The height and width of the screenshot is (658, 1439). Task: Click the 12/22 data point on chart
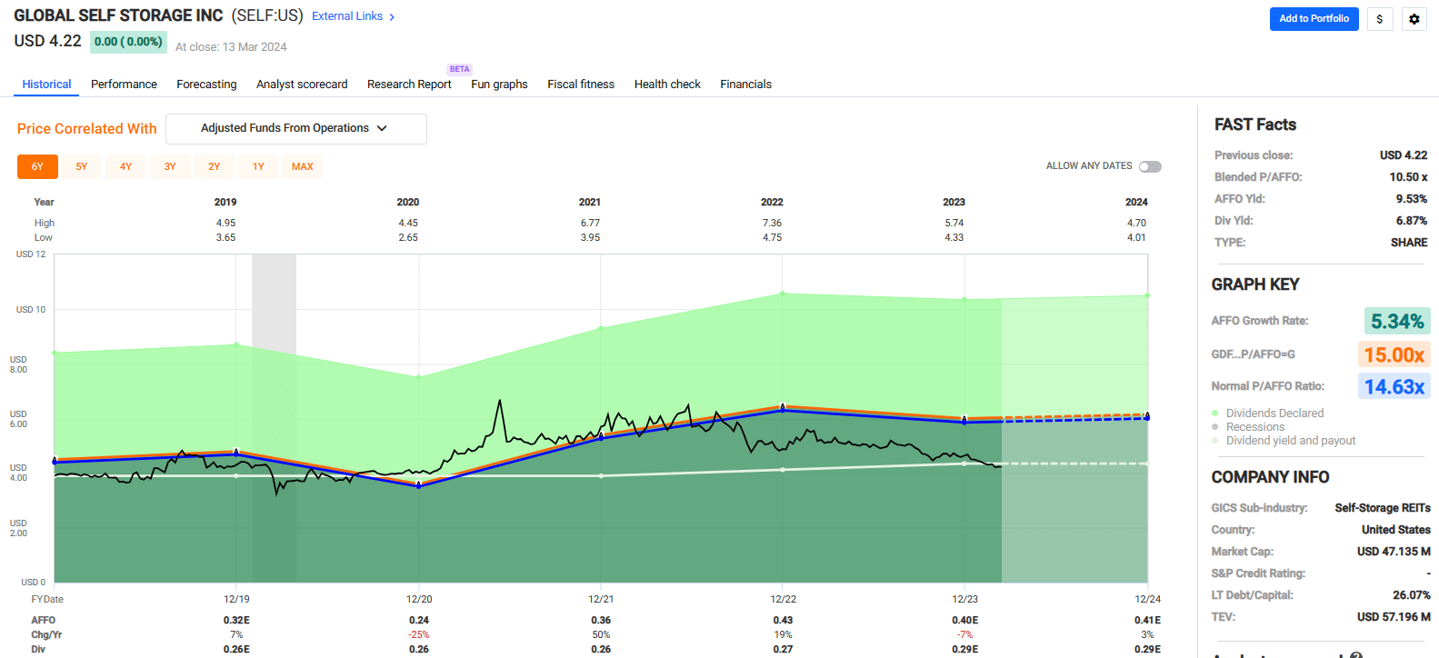point(783,408)
